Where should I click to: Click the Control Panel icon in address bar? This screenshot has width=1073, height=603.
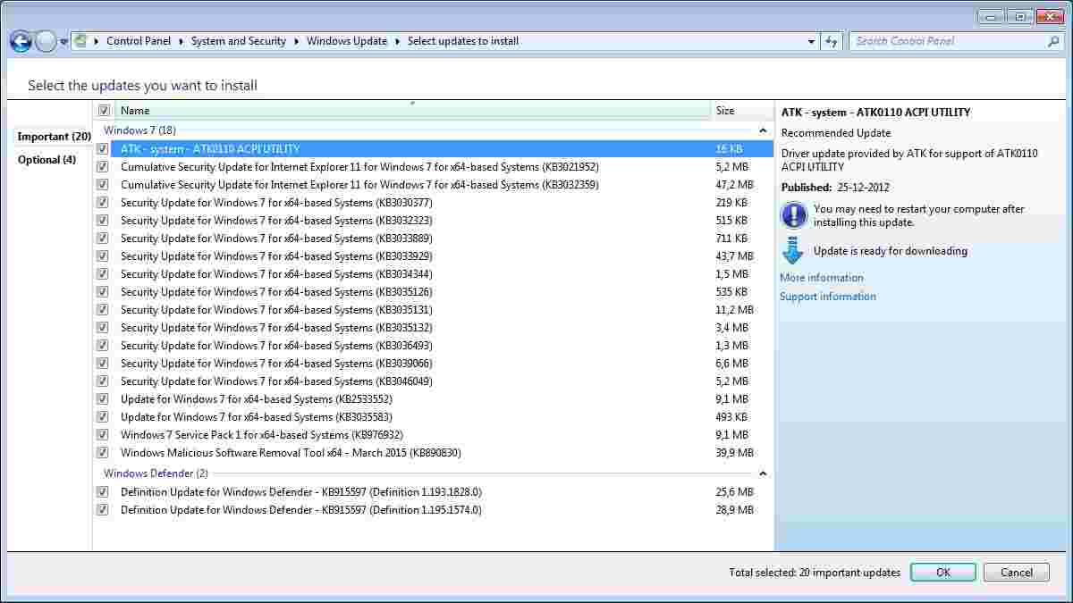[x=81, y=41]
